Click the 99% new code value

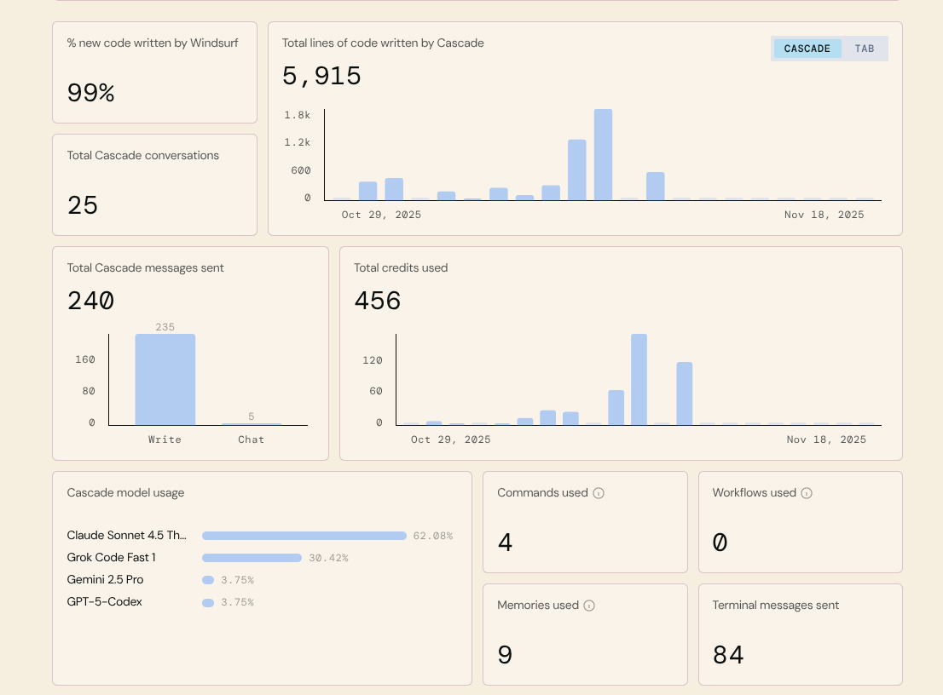pyautogui.click(x=91, y=93)
